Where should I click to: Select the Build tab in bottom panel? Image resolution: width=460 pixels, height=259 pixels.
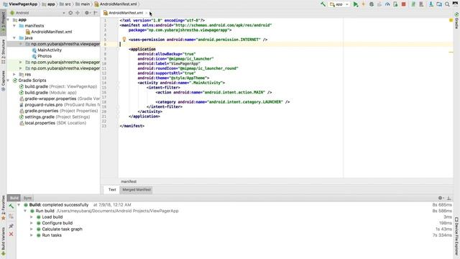click(14, 198)
